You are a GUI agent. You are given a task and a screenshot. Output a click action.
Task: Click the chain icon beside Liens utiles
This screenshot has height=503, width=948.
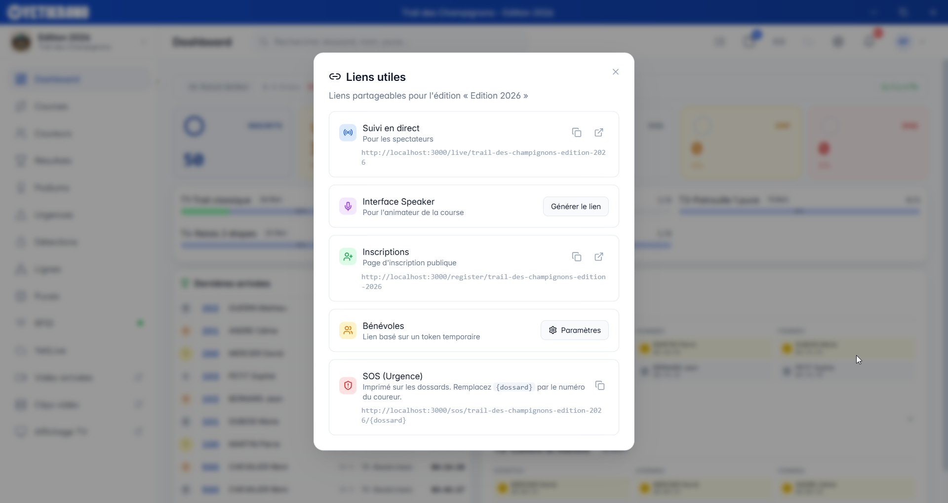coord(335,77)
